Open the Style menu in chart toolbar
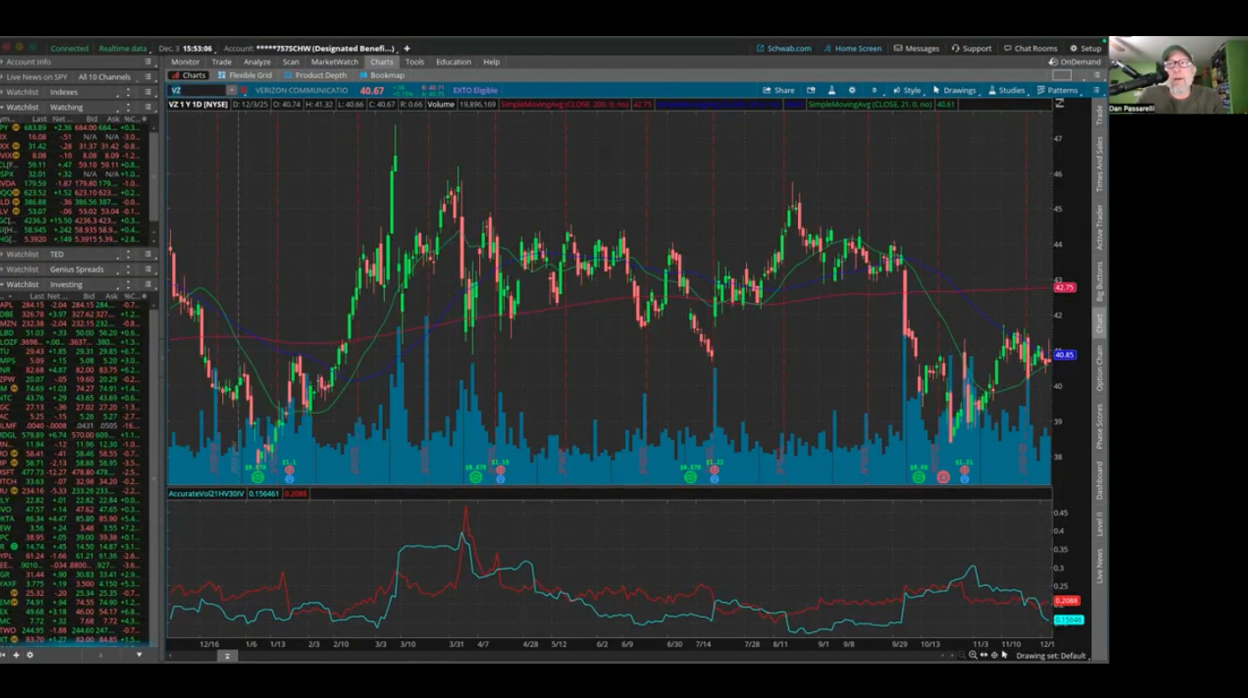The height and width of the screenshot is (698, 1248). click(906, 90)
